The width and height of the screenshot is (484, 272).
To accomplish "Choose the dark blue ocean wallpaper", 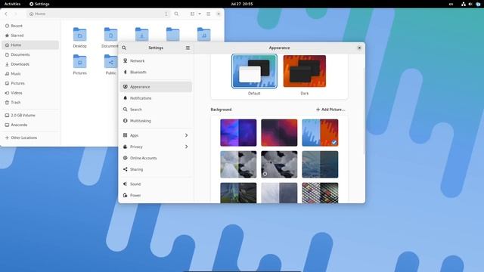I will coord(320,165).
